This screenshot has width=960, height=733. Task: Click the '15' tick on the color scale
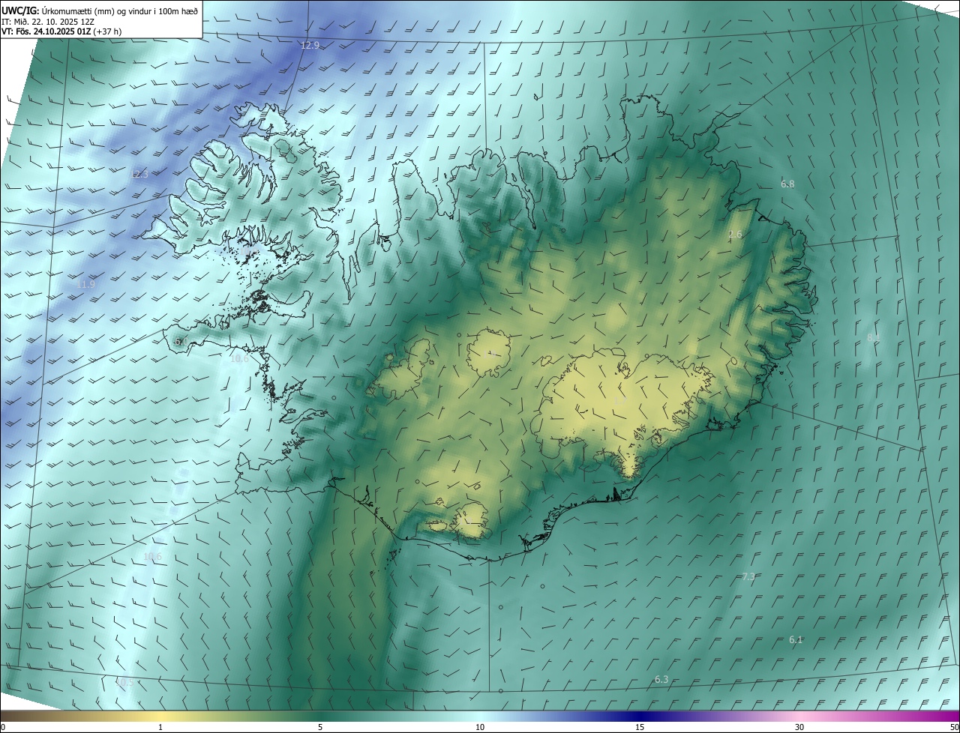point(640,728)
